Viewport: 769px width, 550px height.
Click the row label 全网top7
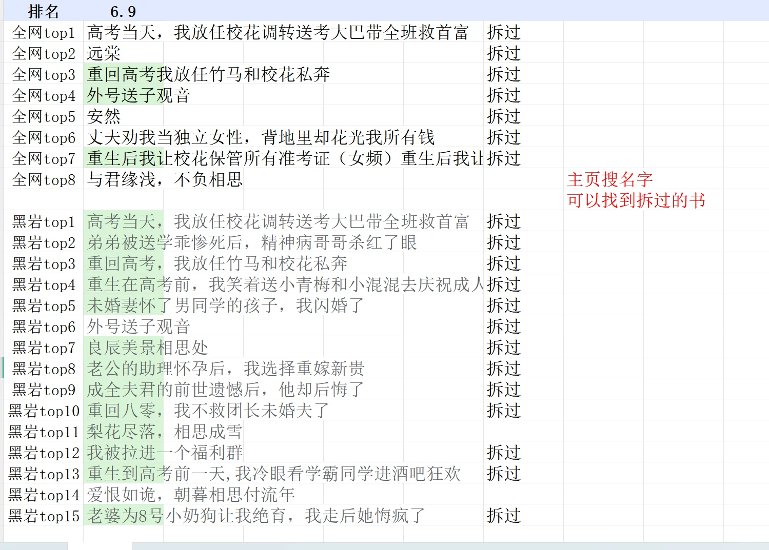[43, 158]
